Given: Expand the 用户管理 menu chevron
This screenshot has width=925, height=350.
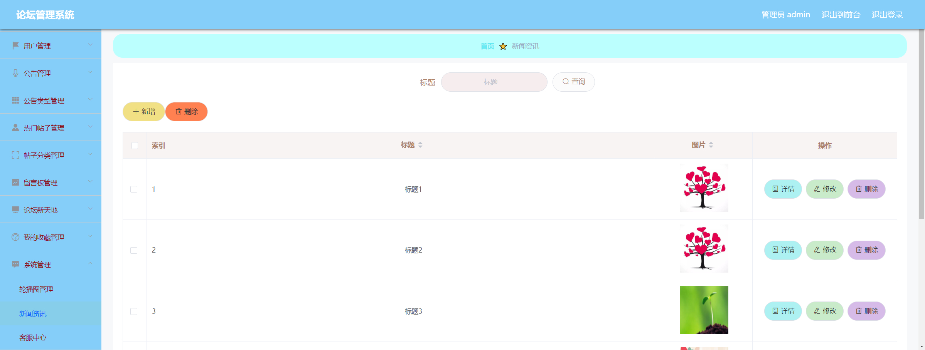Looking at the screenshot, I should point(90,45).
